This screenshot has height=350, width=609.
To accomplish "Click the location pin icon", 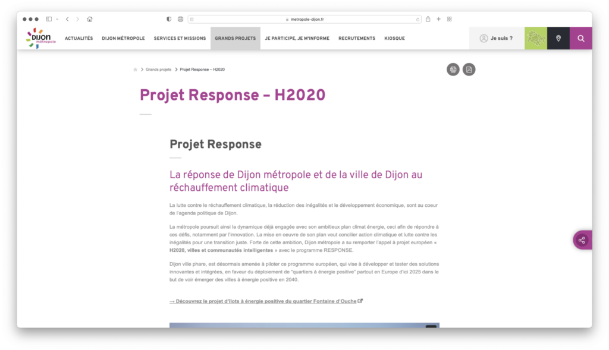I will 558,38.
